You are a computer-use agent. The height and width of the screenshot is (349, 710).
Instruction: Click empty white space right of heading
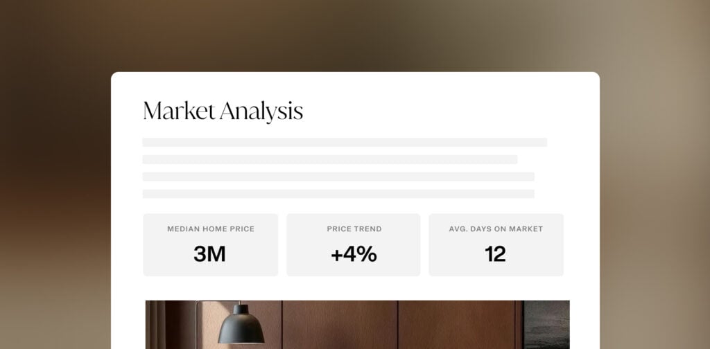451,111
